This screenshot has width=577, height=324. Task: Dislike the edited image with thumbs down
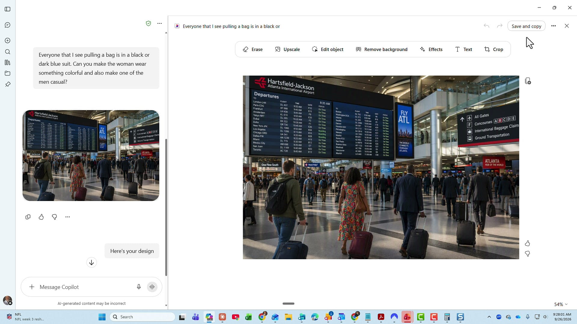point(527,254)
